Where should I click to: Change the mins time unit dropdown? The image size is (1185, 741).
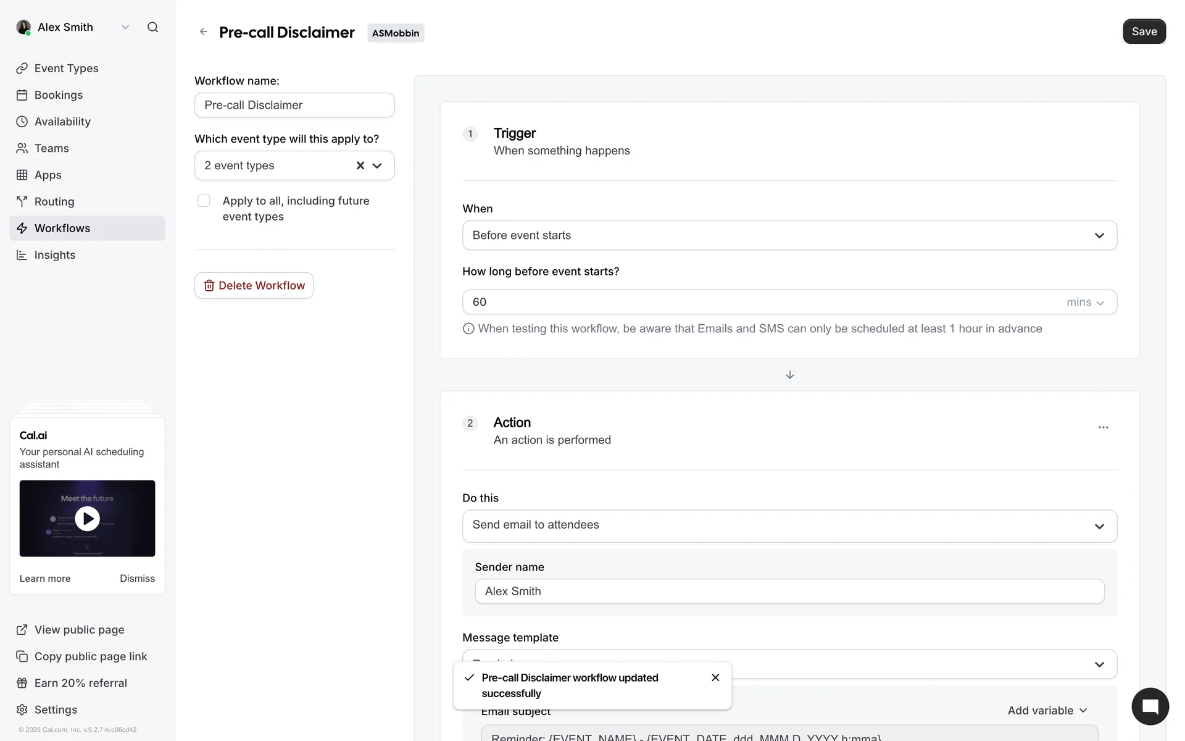(x=1085, y=302)
